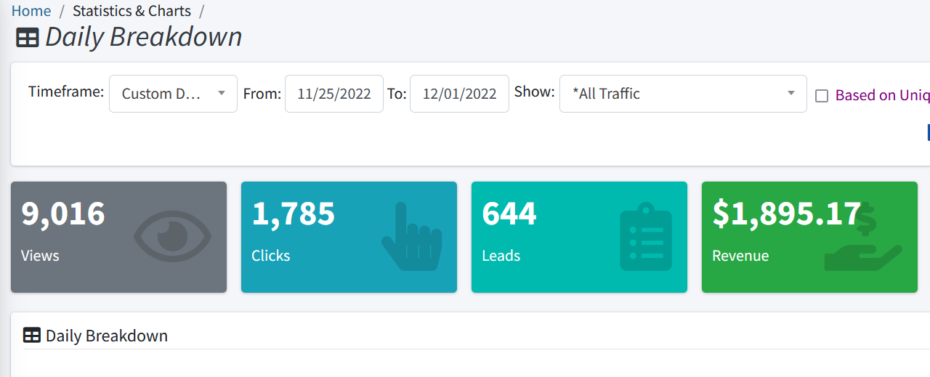The width and height of the screenshot is (930, 377).
Task: Click the dollar hand icon on Revenue card
Action: click(x=864, y=240)
